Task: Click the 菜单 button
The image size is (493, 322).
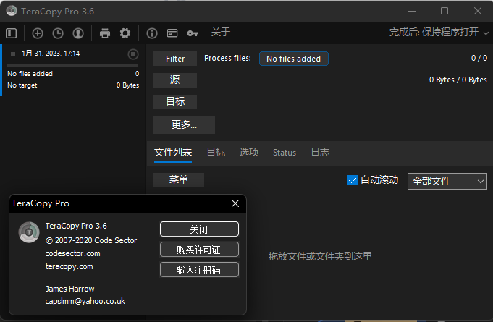Action: click(179, 180)
